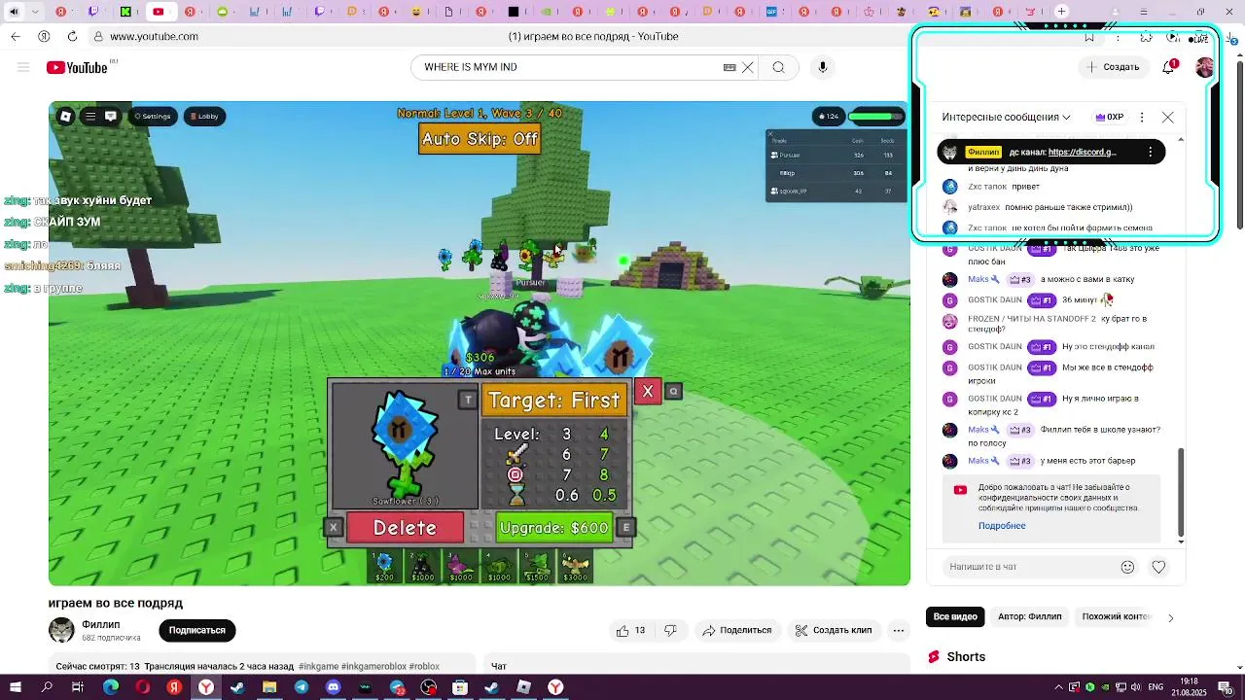Click the #inkgame hashtag link
1245x700 pixels.
pos(319,667)
